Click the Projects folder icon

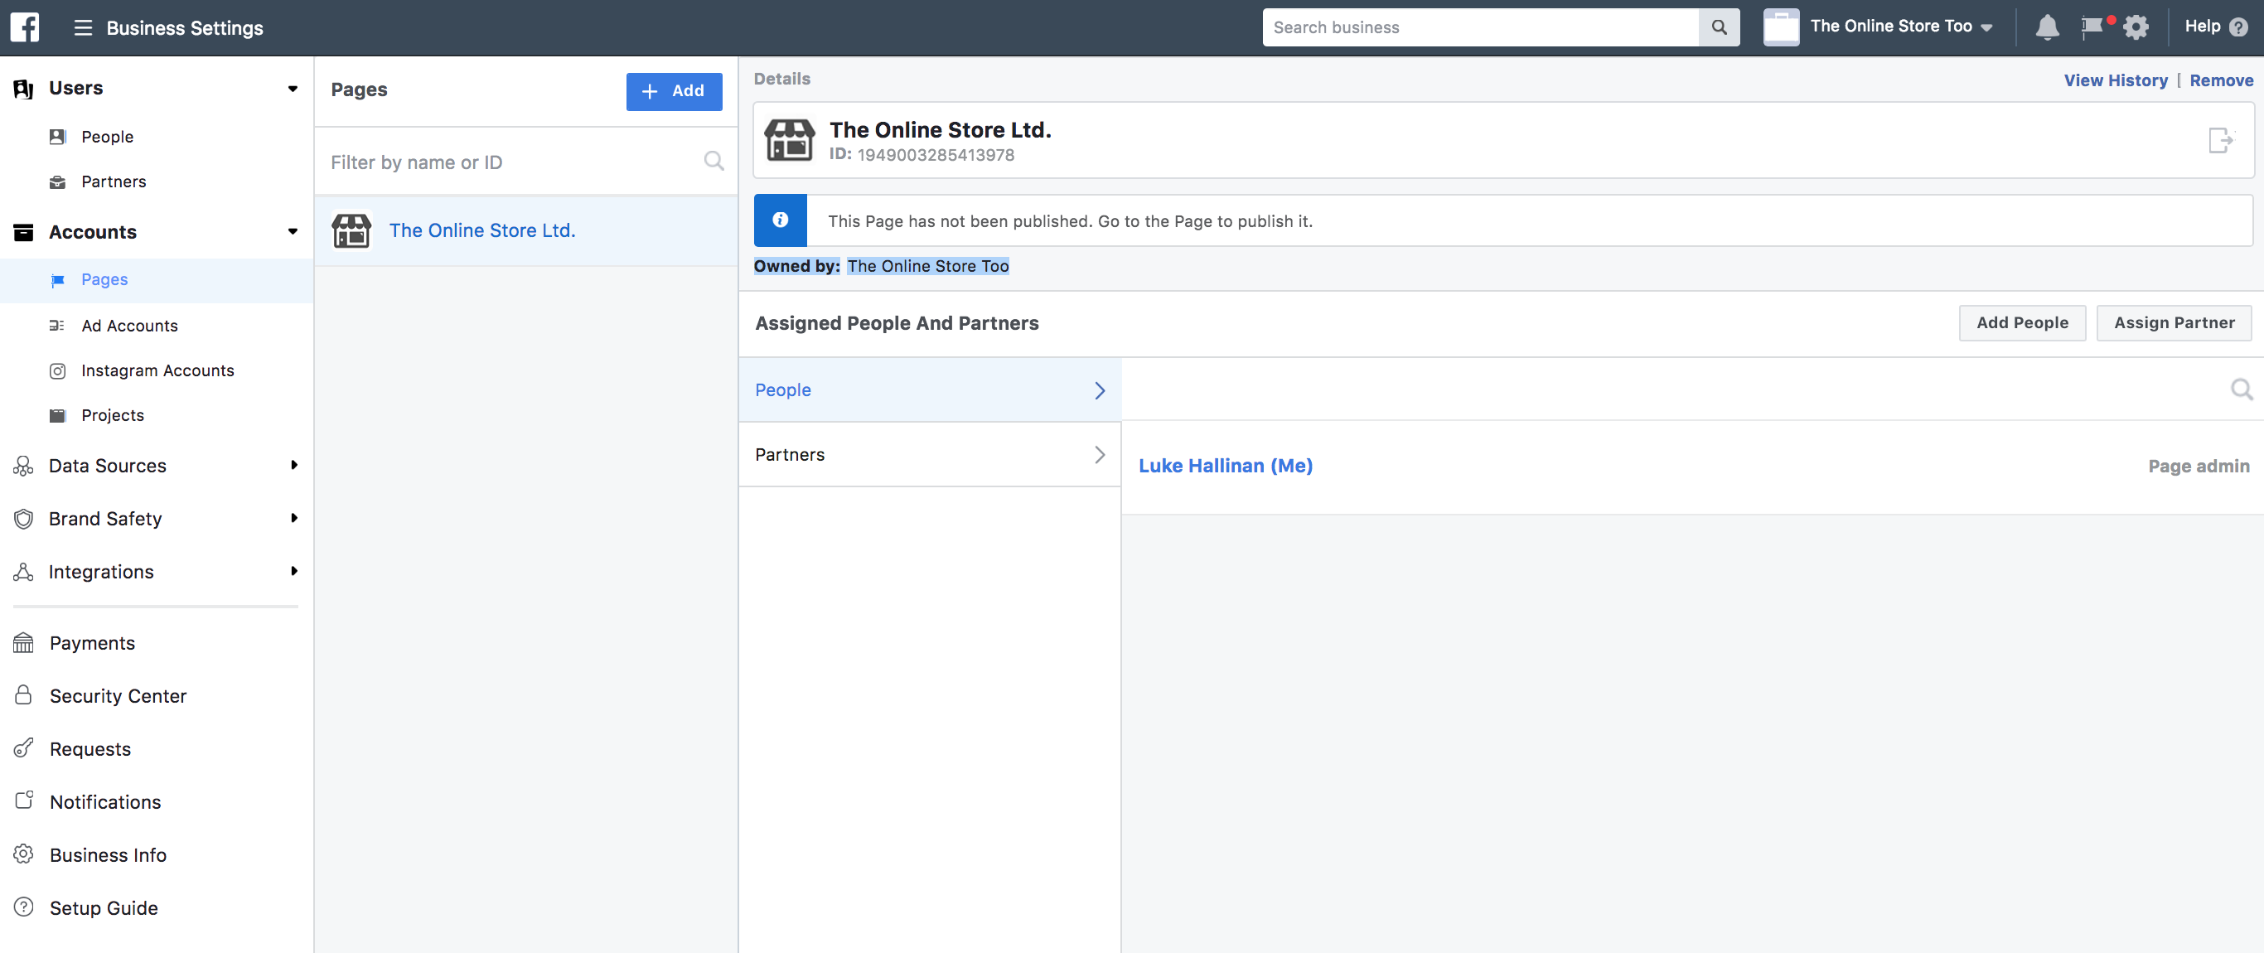58,416
